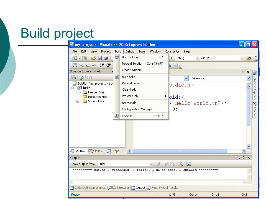The image size is (266, 199).
Task: Click the Quick Info cursor icon
Action: 88,65
